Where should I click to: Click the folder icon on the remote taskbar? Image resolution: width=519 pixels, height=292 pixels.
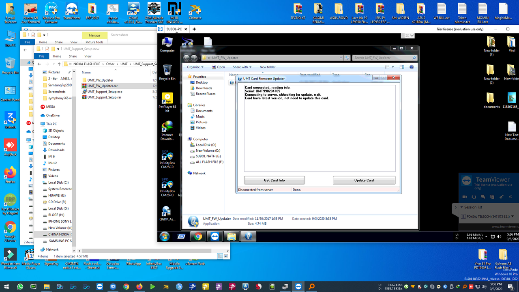coord(231,236)
